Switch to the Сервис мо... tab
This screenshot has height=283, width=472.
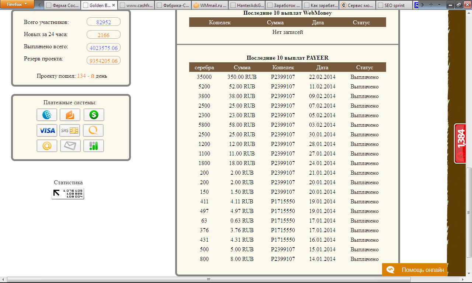click(357, 6)
